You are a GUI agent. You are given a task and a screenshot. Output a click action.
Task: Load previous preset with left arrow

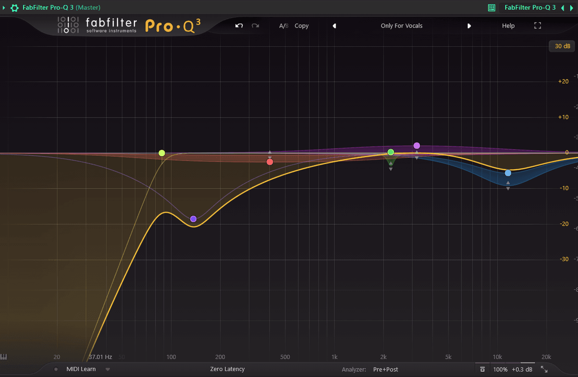click(334, 26)
